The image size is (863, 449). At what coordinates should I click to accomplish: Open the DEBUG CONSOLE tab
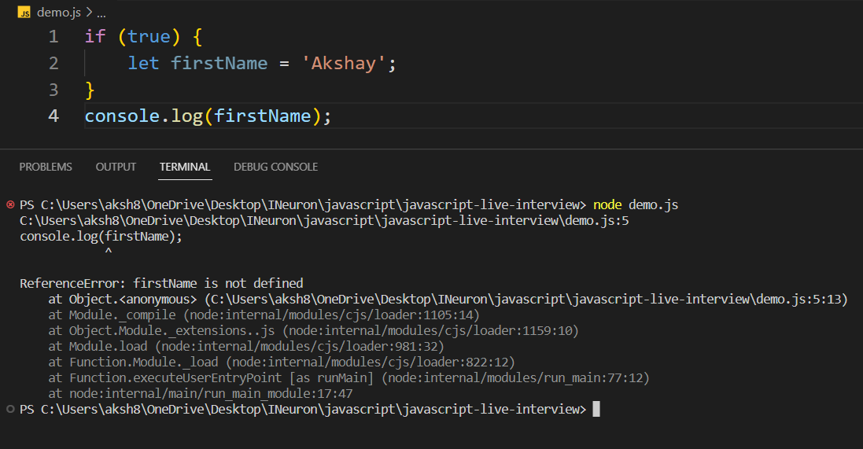pyautogui.click(x=276, y=167)
